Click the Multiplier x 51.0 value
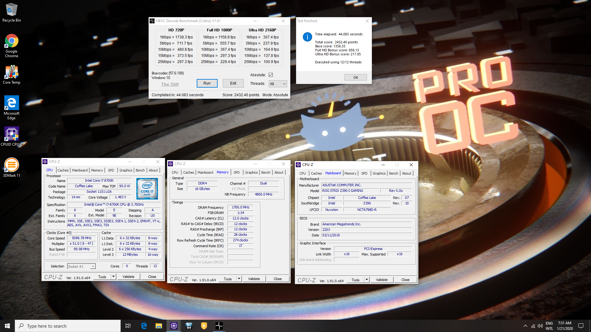591x332 pixels. pos(82,244)
